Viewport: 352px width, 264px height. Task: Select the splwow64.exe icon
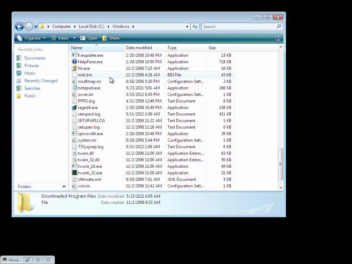[x=75, y=133]
